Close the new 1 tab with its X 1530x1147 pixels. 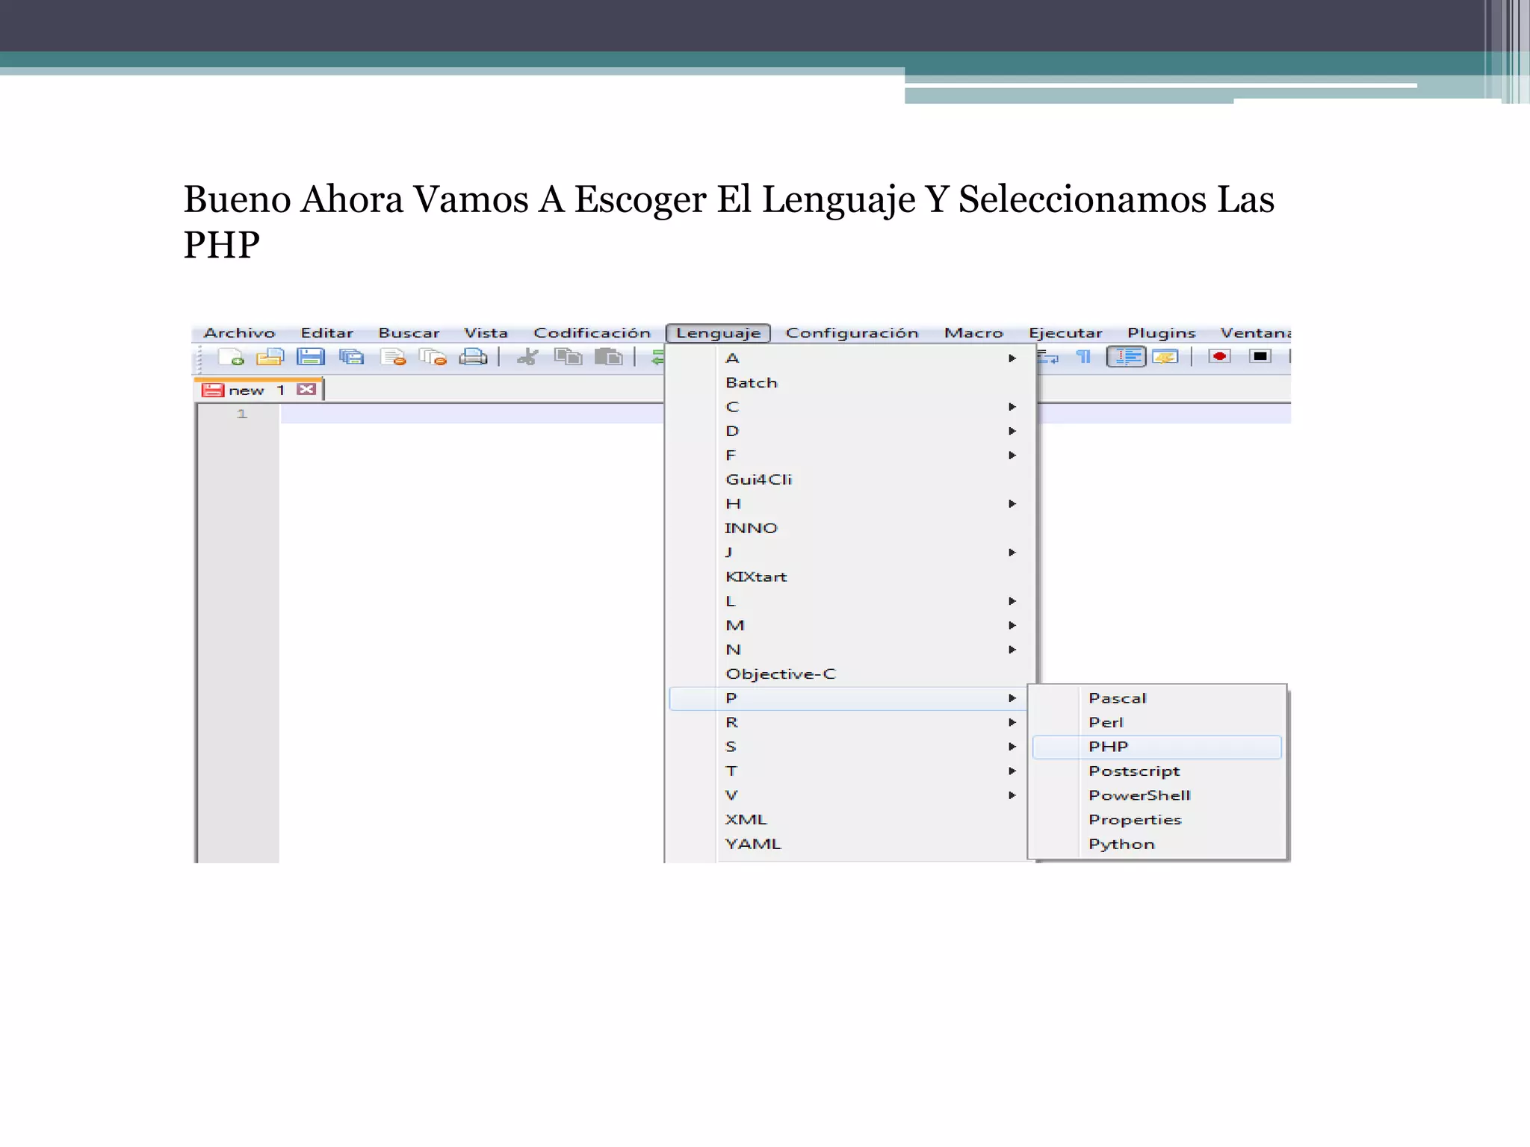click(306, 389)
